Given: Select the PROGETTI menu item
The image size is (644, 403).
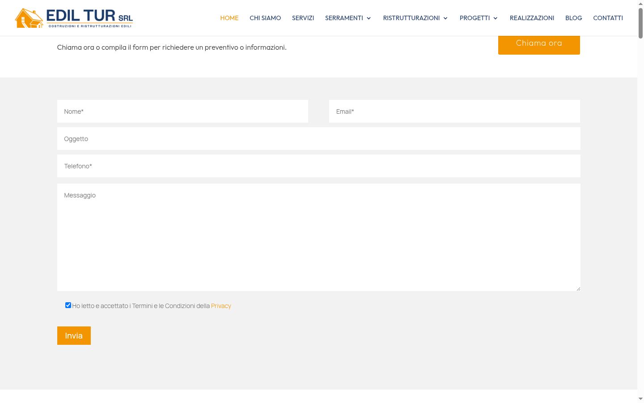Looking at the screenshot, I should [x=475, y=18].
